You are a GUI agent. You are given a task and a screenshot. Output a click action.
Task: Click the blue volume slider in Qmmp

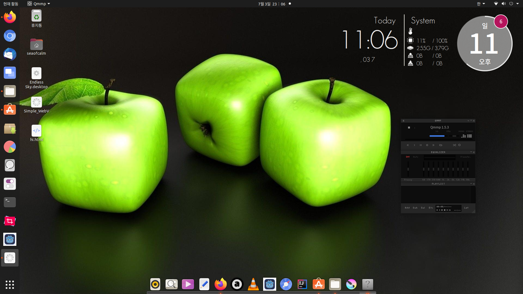(437, 136)
